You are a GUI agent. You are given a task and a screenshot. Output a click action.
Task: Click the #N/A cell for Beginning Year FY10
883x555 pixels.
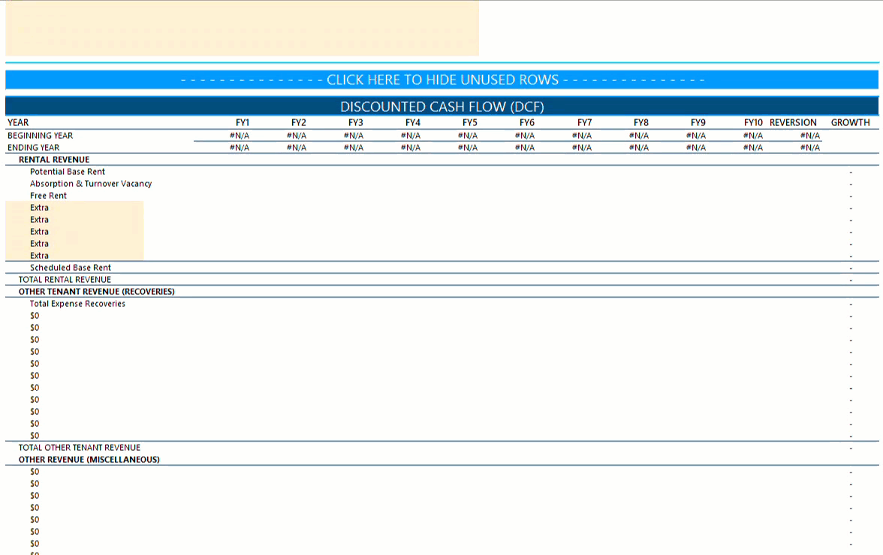pos(753,136)
